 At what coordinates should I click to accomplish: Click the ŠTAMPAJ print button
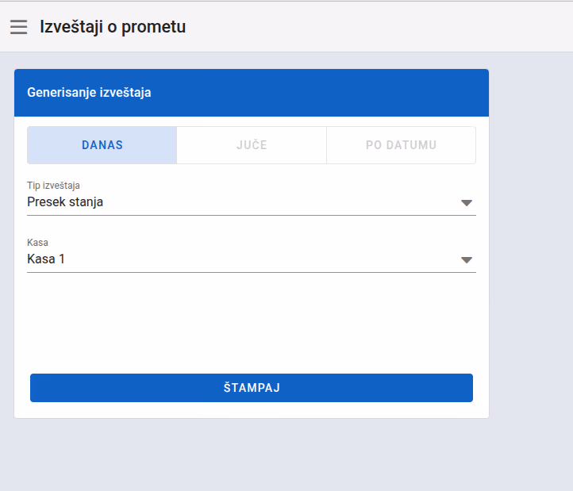coord(252,388)
